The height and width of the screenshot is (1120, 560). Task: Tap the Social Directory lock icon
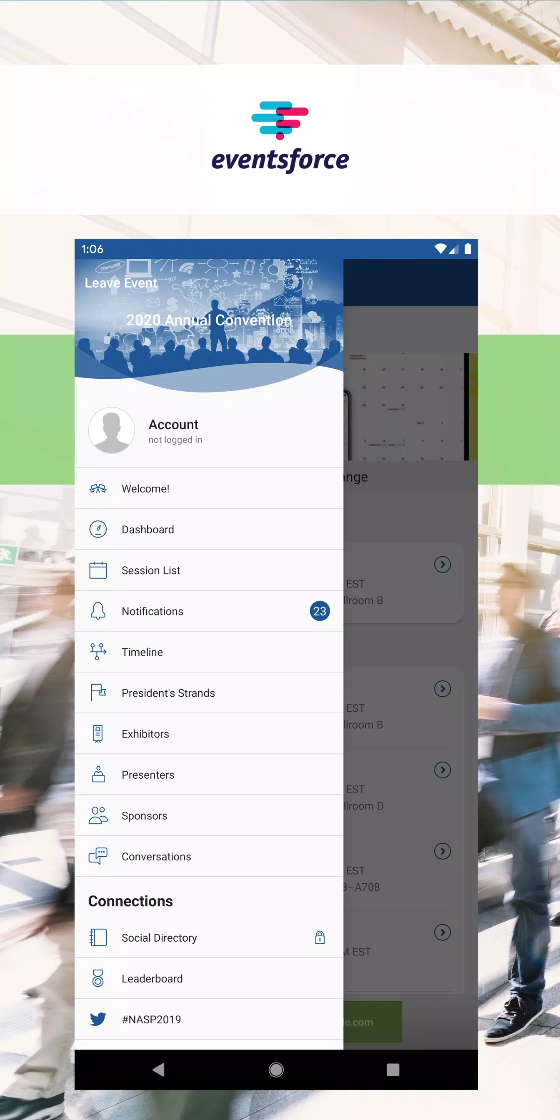pos(320,937)
